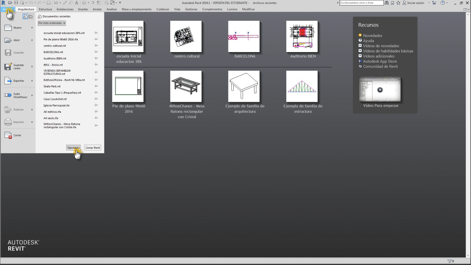This screenshot has height=265, width=471.
Task: Open the Help dropdown arrow
Action: click(x=447, y=3)
